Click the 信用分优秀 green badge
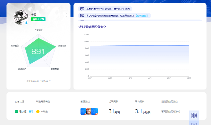This screenshot has height=125, width=211. pos(38,19)
